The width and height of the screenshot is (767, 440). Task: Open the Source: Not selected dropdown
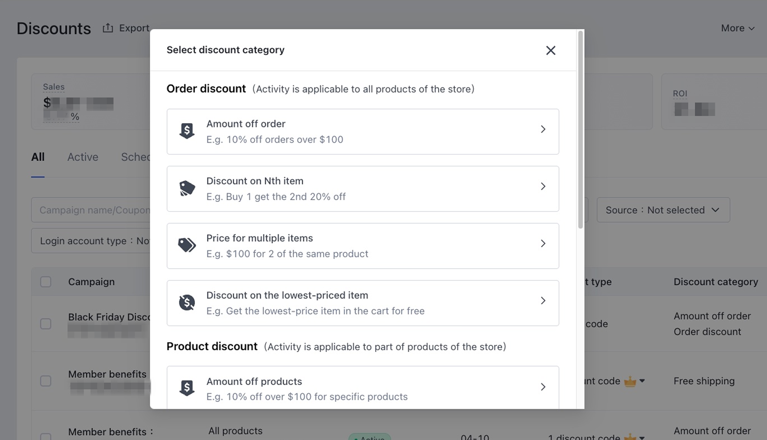(663, 210)
